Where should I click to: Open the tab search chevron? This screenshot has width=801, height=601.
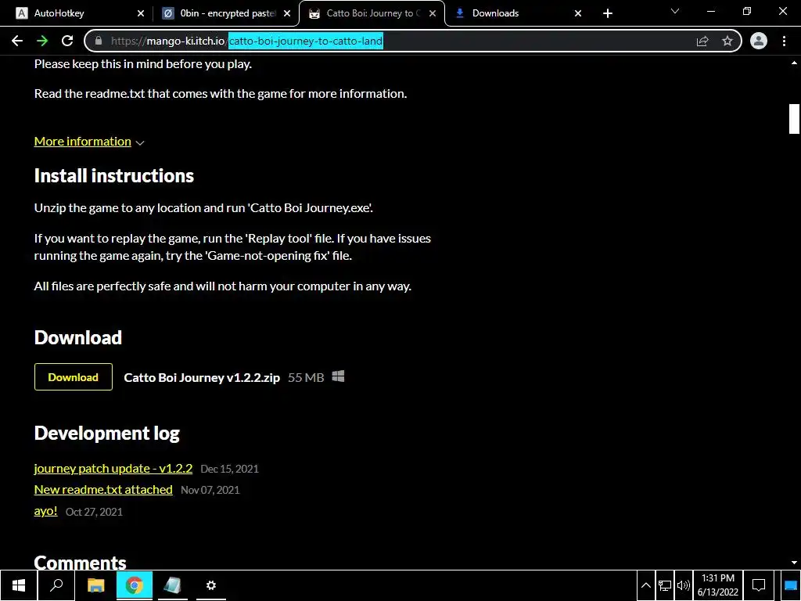pos(675,11)
